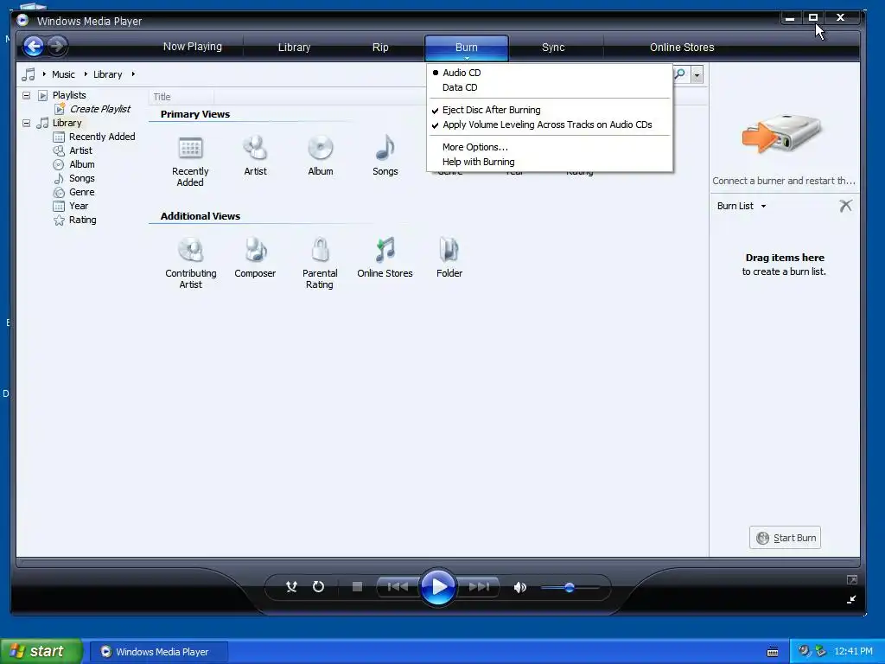
Task: Click the Back navigation arrow
Action: tap(34, 47)
